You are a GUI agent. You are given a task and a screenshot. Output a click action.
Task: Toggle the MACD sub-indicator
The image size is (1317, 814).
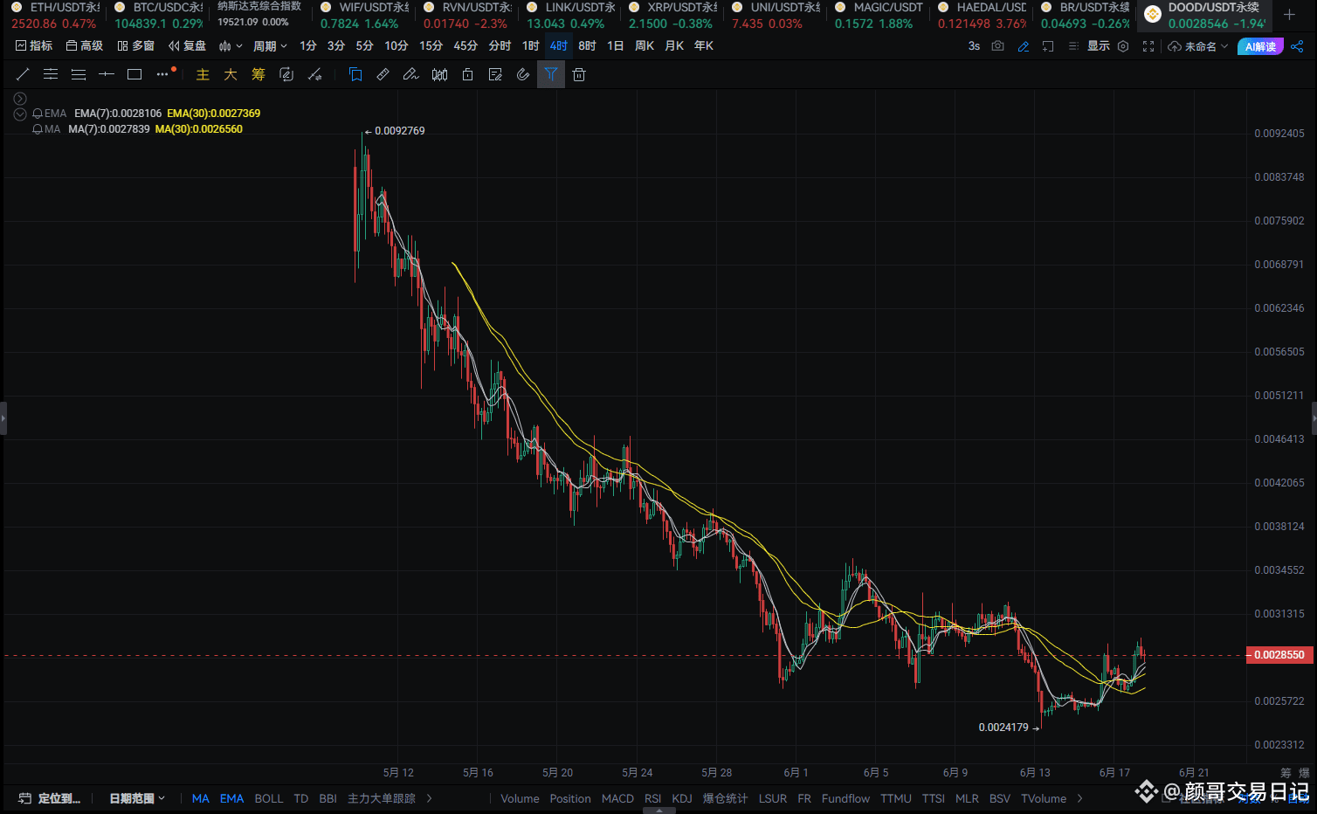[617, 798]
